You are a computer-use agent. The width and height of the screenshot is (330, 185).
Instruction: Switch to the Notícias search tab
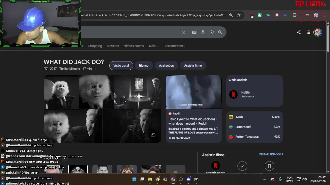[113, 46]
